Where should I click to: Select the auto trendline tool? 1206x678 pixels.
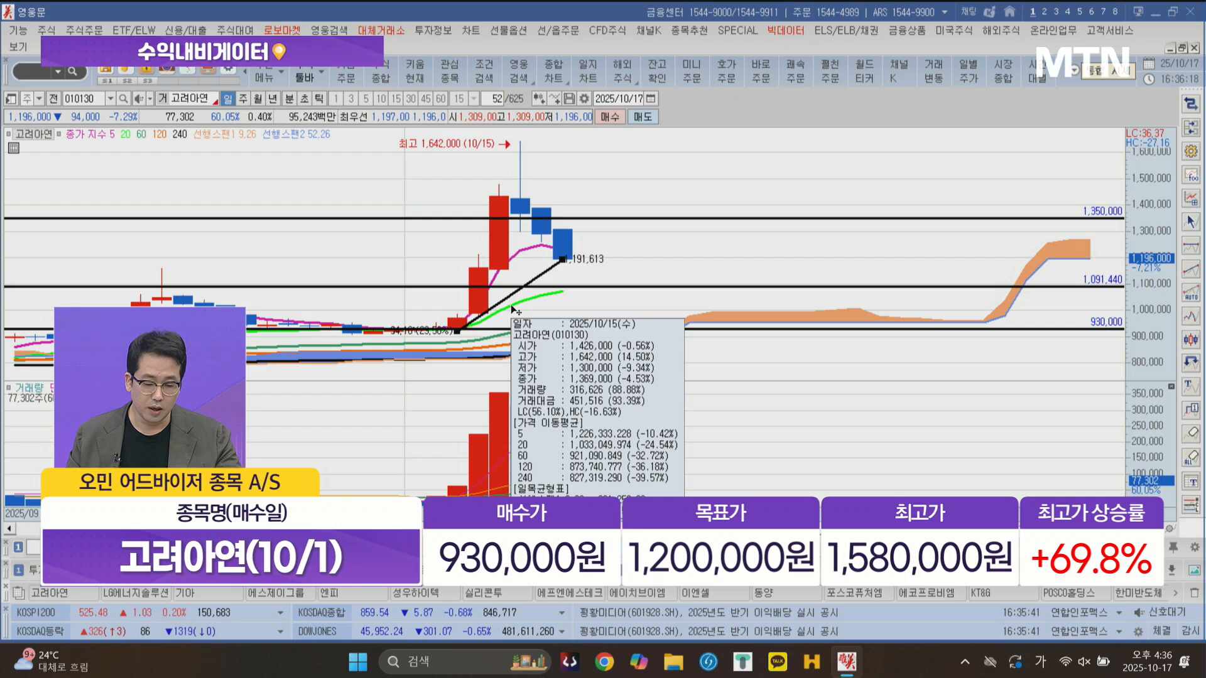click(x=1191, y=293)
